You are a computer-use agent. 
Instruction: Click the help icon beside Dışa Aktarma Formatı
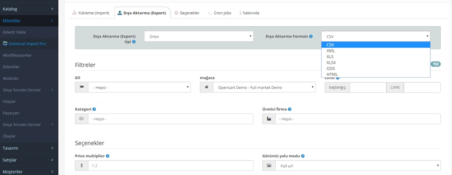[311, 37]
